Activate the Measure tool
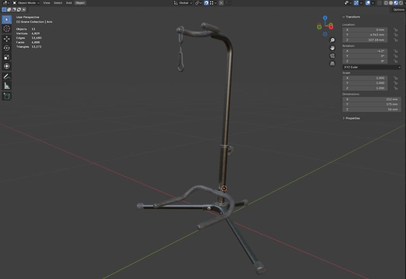 tap(7, 86)
